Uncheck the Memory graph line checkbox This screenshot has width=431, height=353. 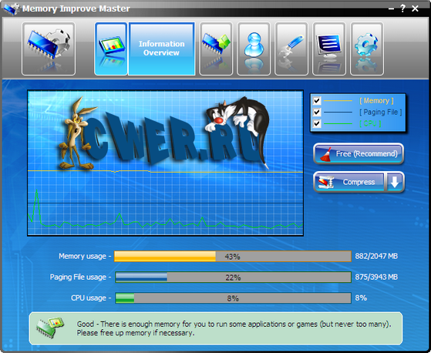point(317,100)
